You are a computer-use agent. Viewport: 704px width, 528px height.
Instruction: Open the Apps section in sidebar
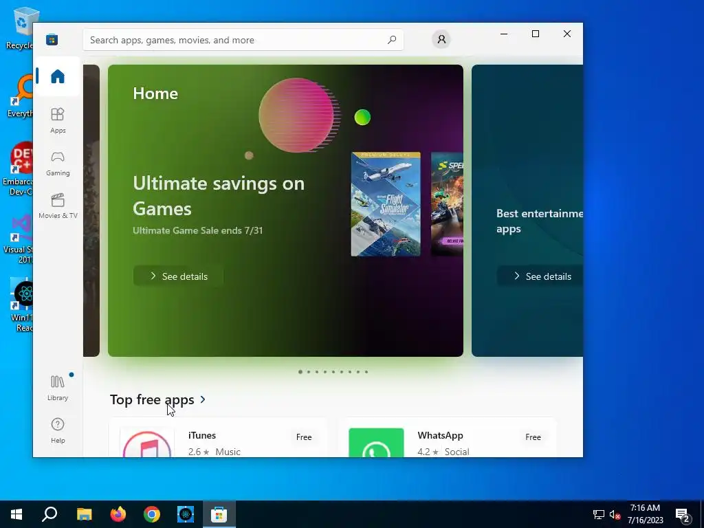click(58, 120)
